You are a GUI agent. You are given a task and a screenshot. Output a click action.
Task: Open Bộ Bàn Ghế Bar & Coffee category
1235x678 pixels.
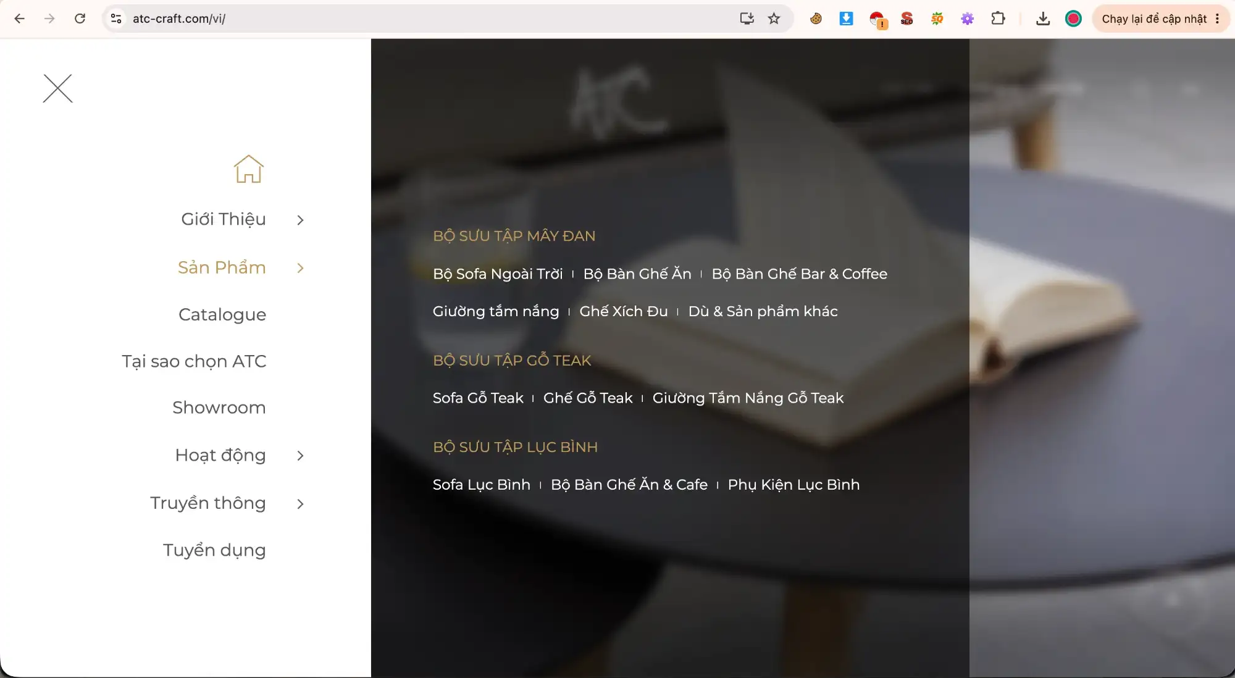[x=800, y=274]
